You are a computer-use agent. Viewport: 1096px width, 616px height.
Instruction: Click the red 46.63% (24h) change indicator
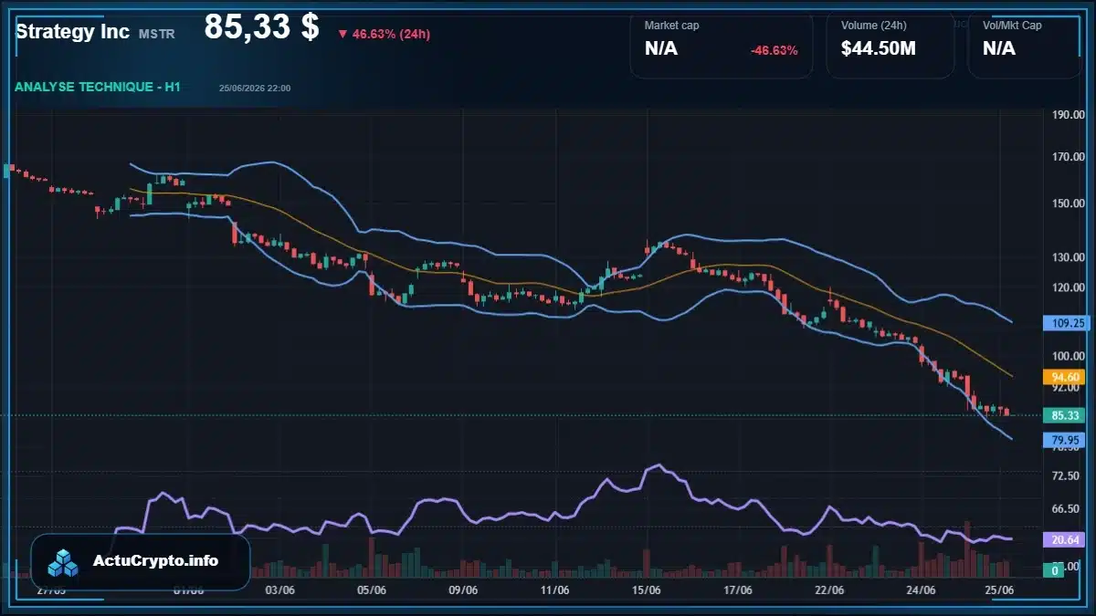tap(384, 34)
